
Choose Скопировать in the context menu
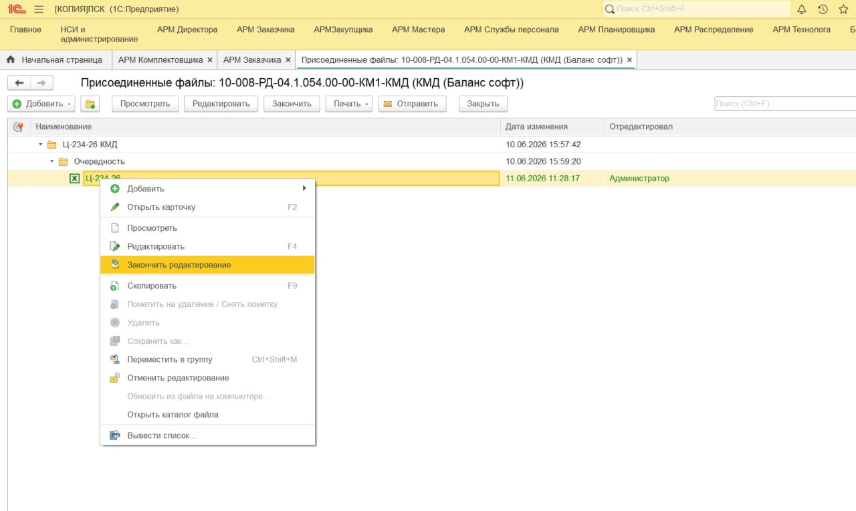coord(207,286)
